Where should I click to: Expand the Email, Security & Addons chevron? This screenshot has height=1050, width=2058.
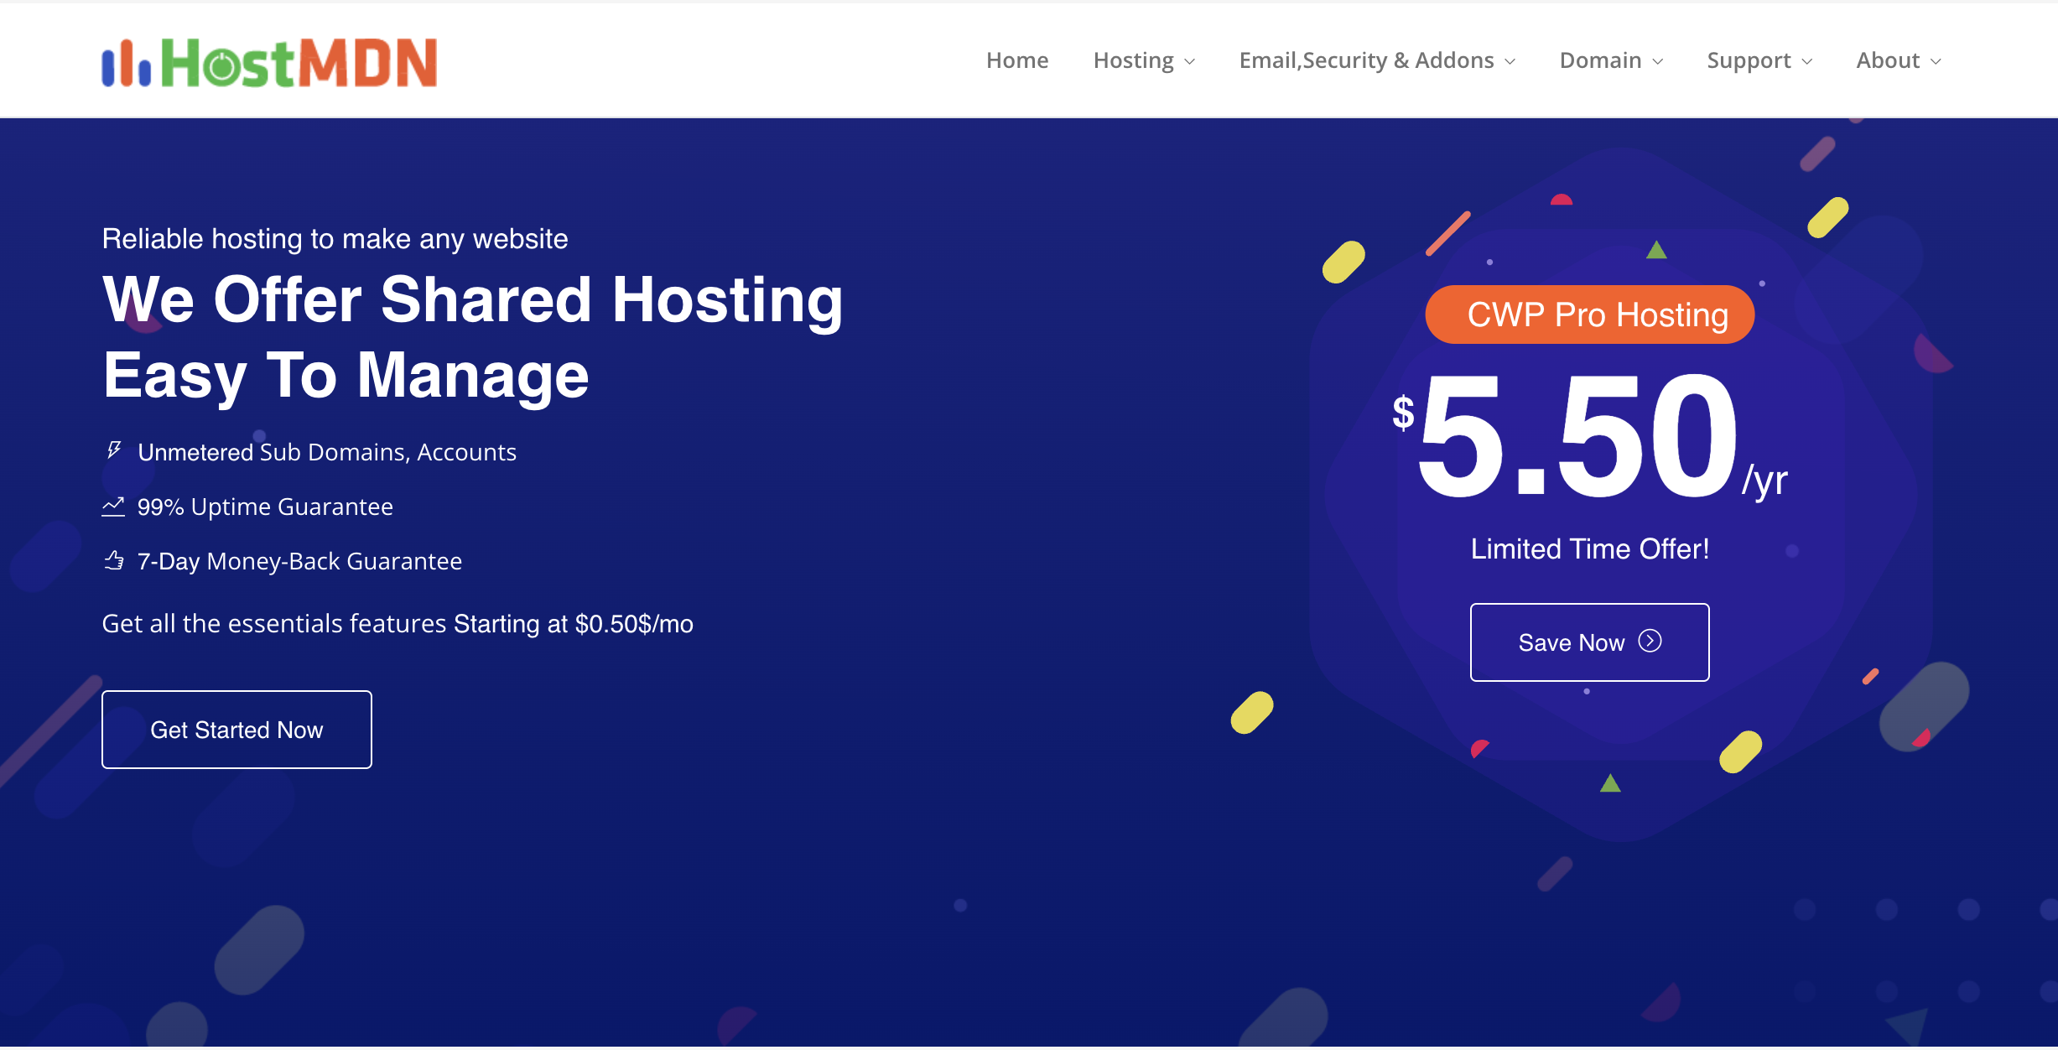pyautogui.click(x=1510, y=61)
